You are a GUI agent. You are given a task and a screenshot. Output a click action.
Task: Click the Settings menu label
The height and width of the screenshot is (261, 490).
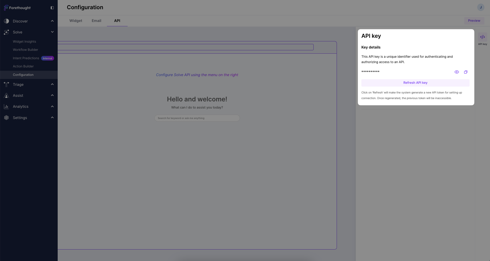pos(20,118)
